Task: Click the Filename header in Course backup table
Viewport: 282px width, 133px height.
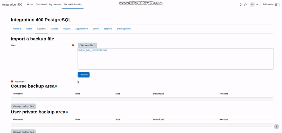Action: coord(18,94)
